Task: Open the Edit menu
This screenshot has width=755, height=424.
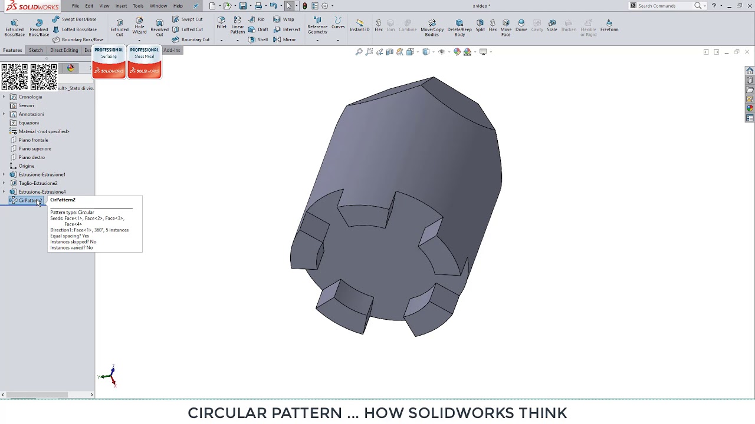Action: click(x=89, y=6)
